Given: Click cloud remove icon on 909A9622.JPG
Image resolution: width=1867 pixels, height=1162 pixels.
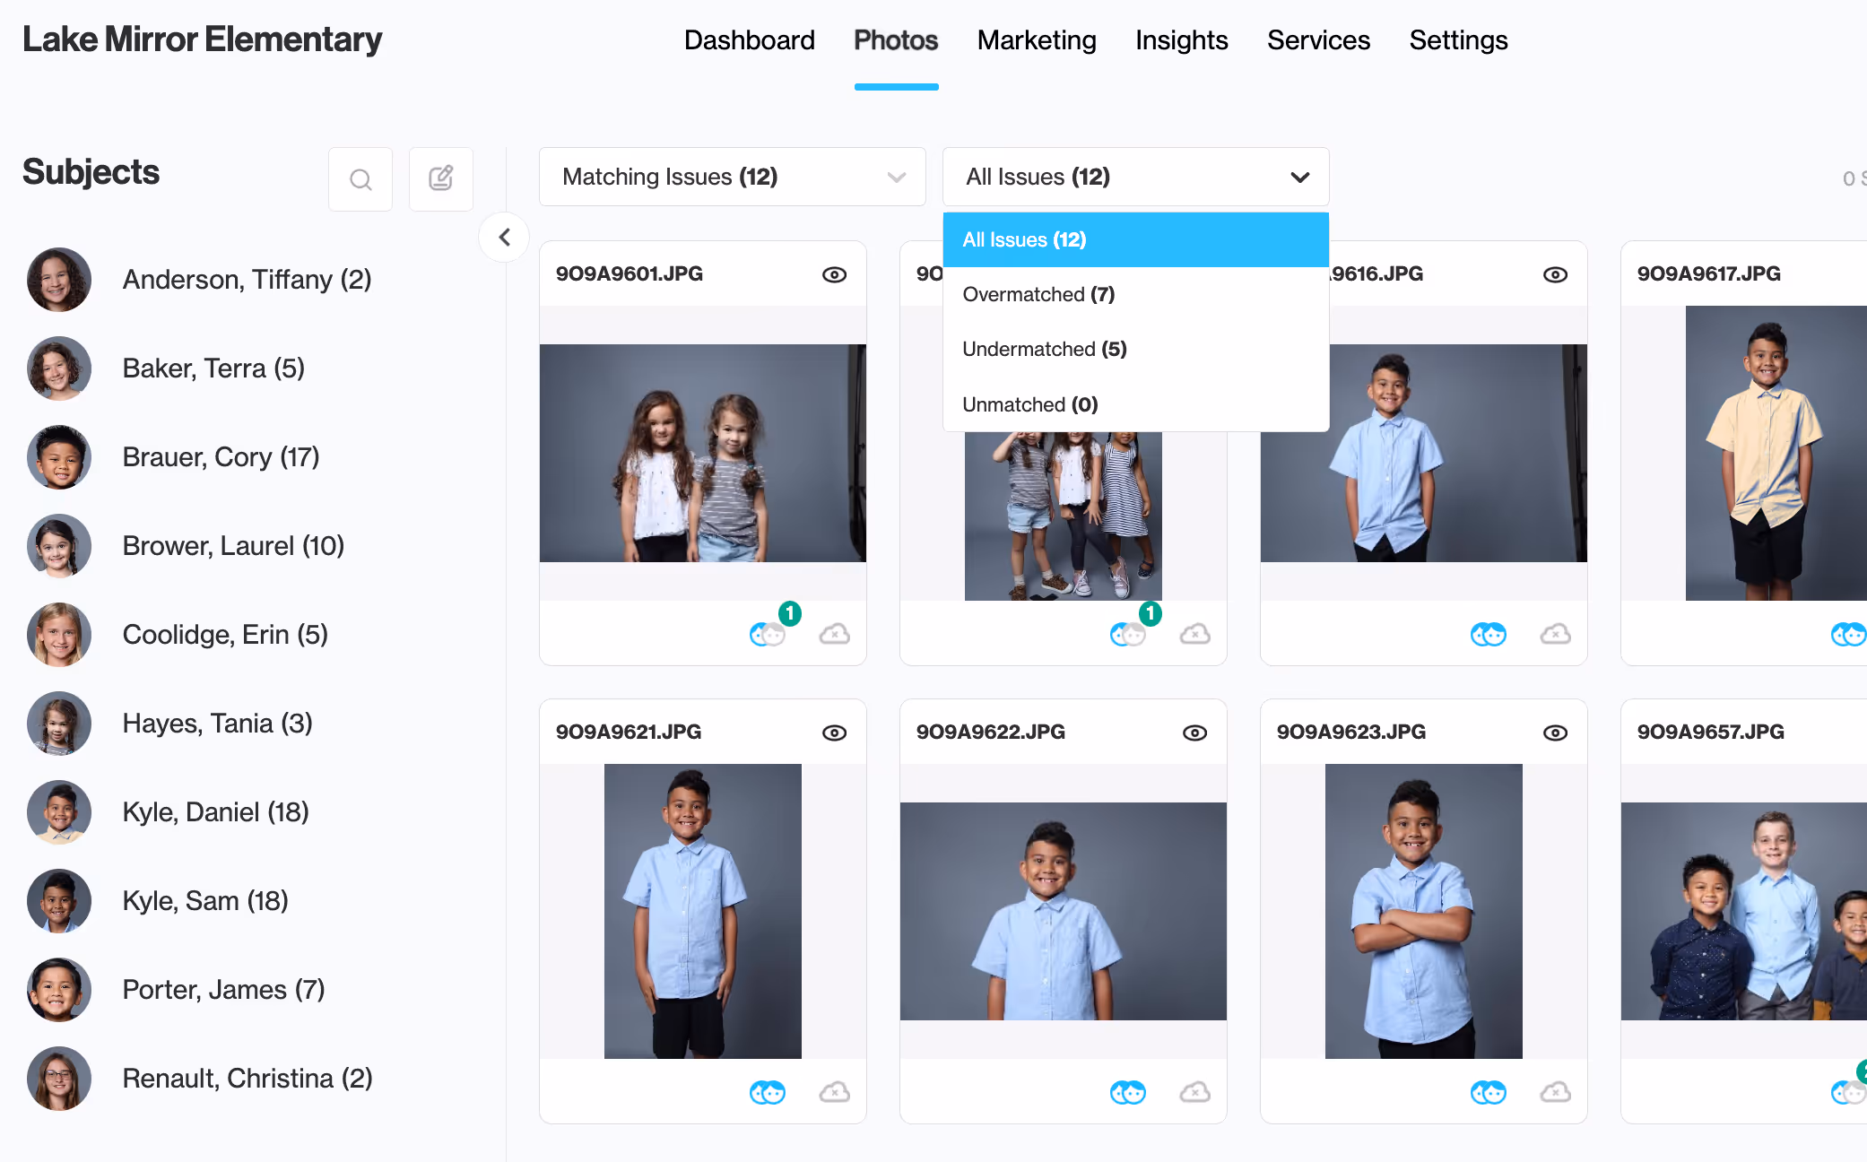Looking at the screenshot, I should [1194, 1092].
